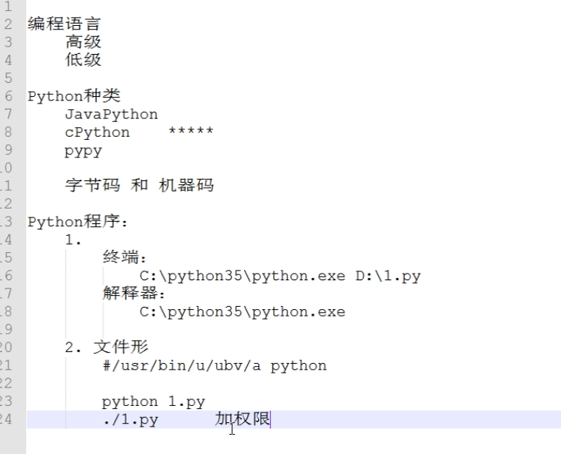Click the '解释器:' label
The height and width of the screenshot is (454, 561).
point(130,294)
